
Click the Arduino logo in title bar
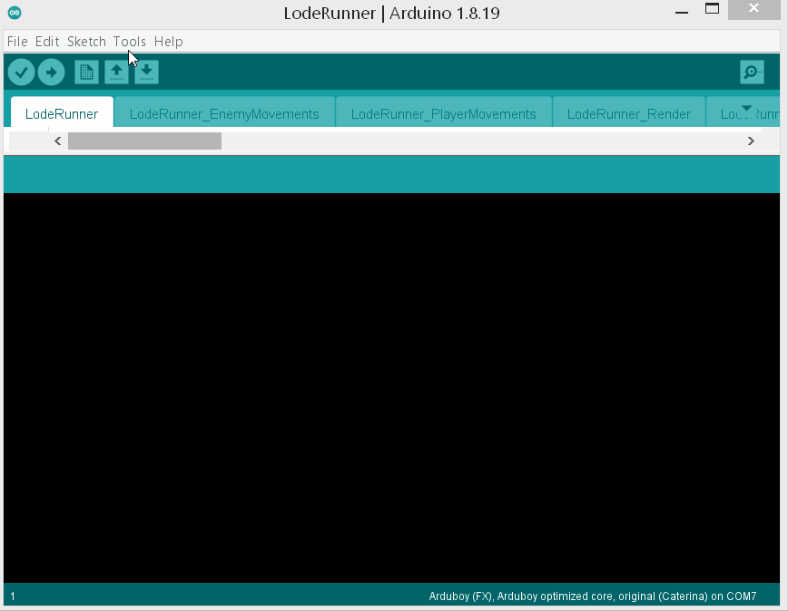click(15, 13)
